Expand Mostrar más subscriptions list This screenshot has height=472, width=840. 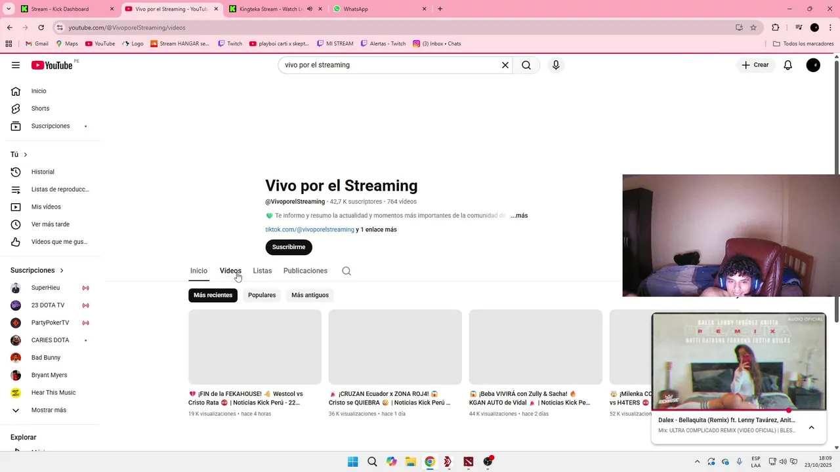pyautogui.click(x=50, y=410)
